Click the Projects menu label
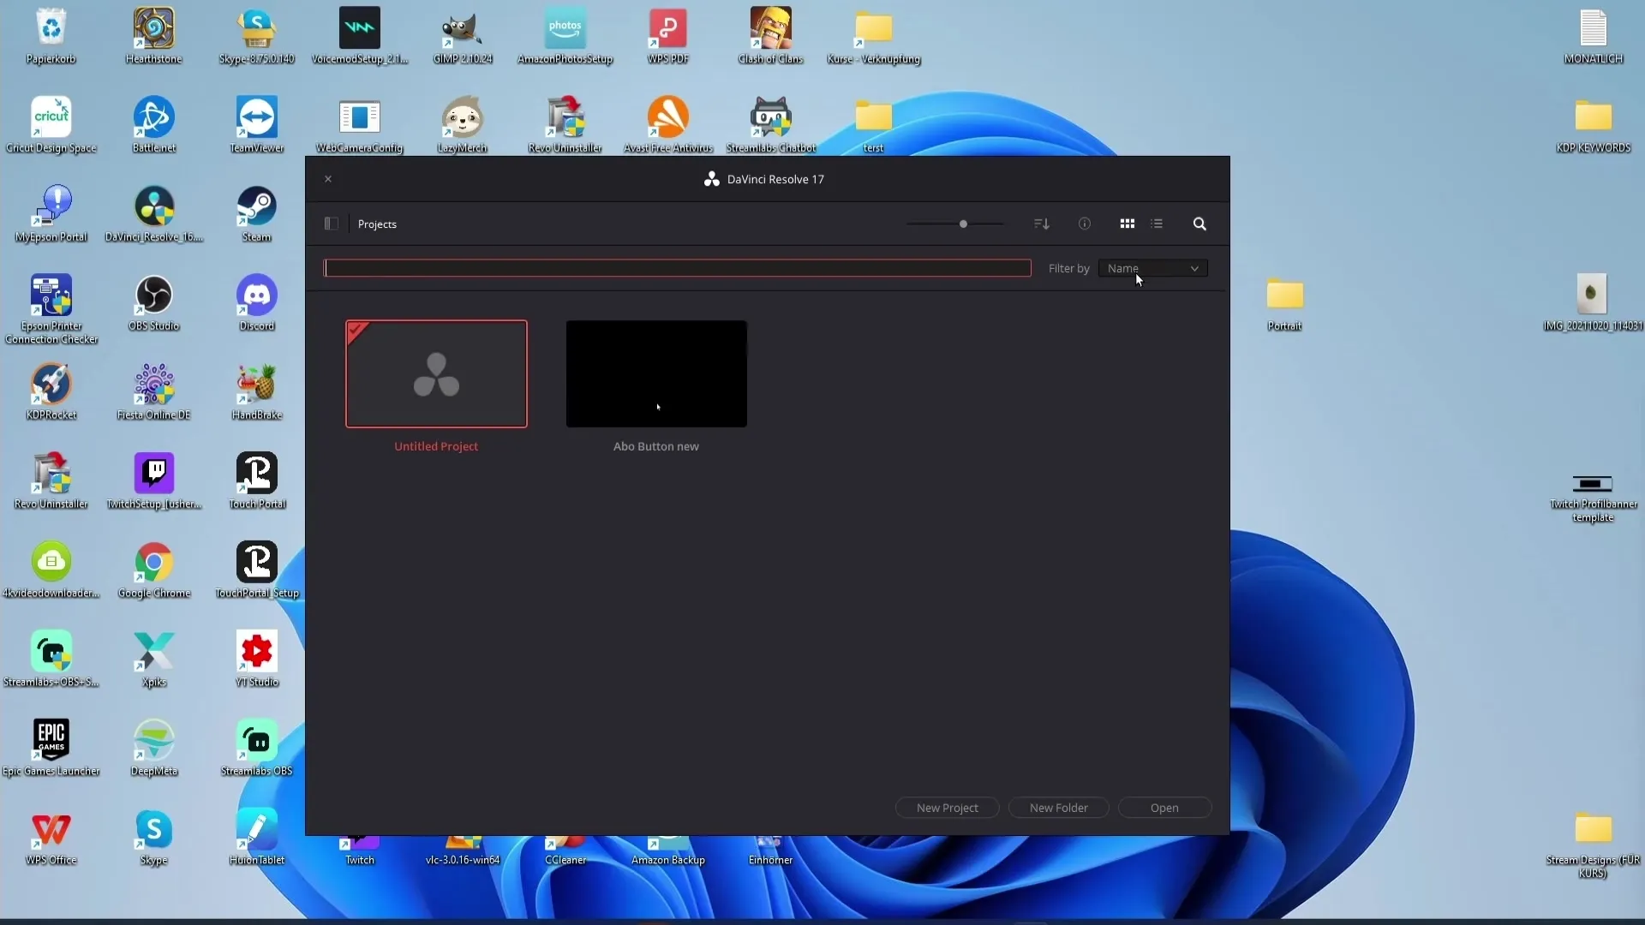The image size is (1645, 925). click(x=377, y=224)
